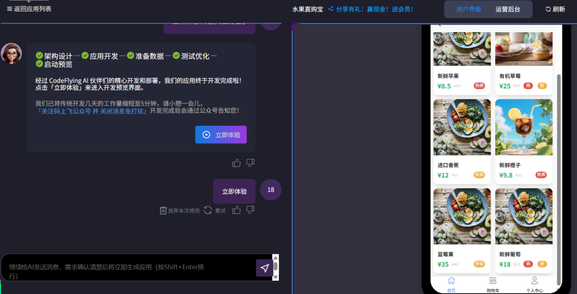Thumbs up beside the 重试 option
Screen dimensions: 577x294
[236, 210]
